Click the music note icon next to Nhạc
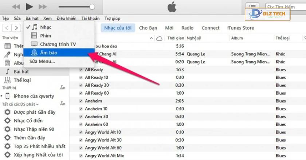The height and width of the screenshot is (160, 306). point(35,27)
